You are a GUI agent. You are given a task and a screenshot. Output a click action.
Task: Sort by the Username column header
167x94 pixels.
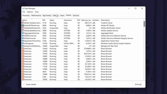(68, 20)
